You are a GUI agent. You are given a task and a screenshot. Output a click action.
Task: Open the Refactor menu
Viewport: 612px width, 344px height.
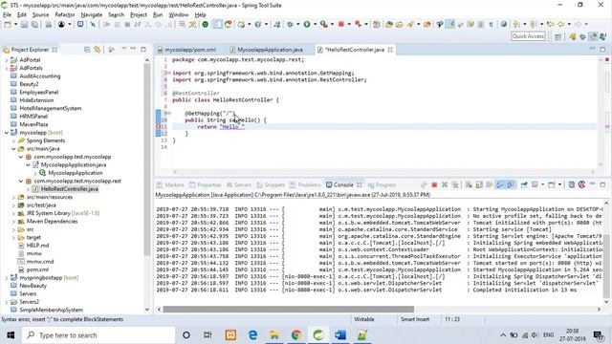tap(65, 15)
